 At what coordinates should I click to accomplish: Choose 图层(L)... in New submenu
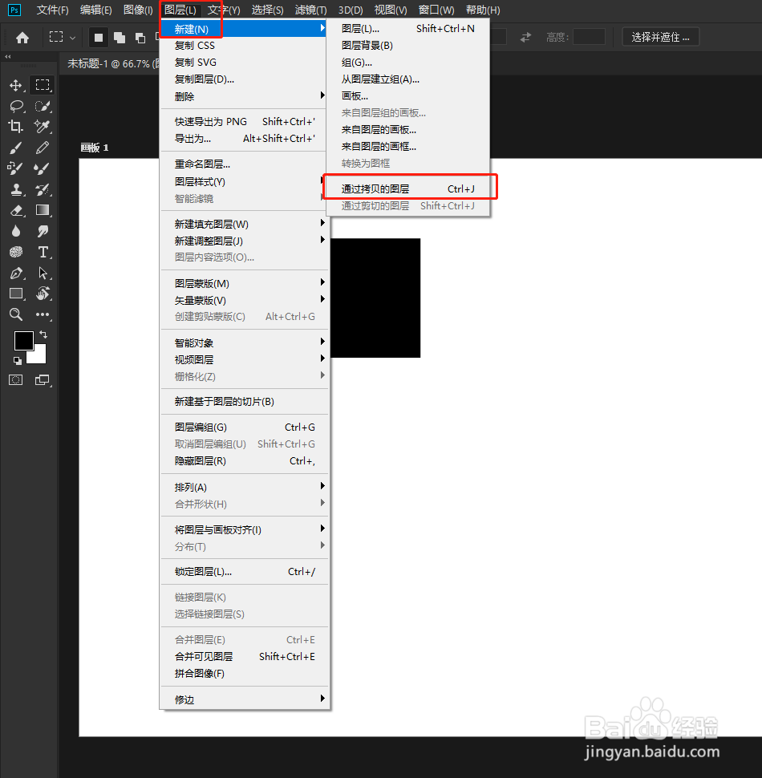(407, 28)
